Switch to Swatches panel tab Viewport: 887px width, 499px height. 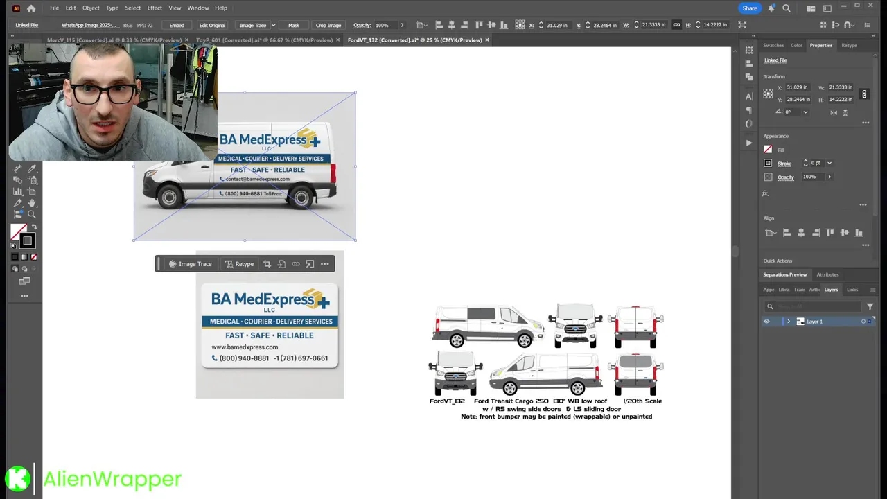point(773,45)
